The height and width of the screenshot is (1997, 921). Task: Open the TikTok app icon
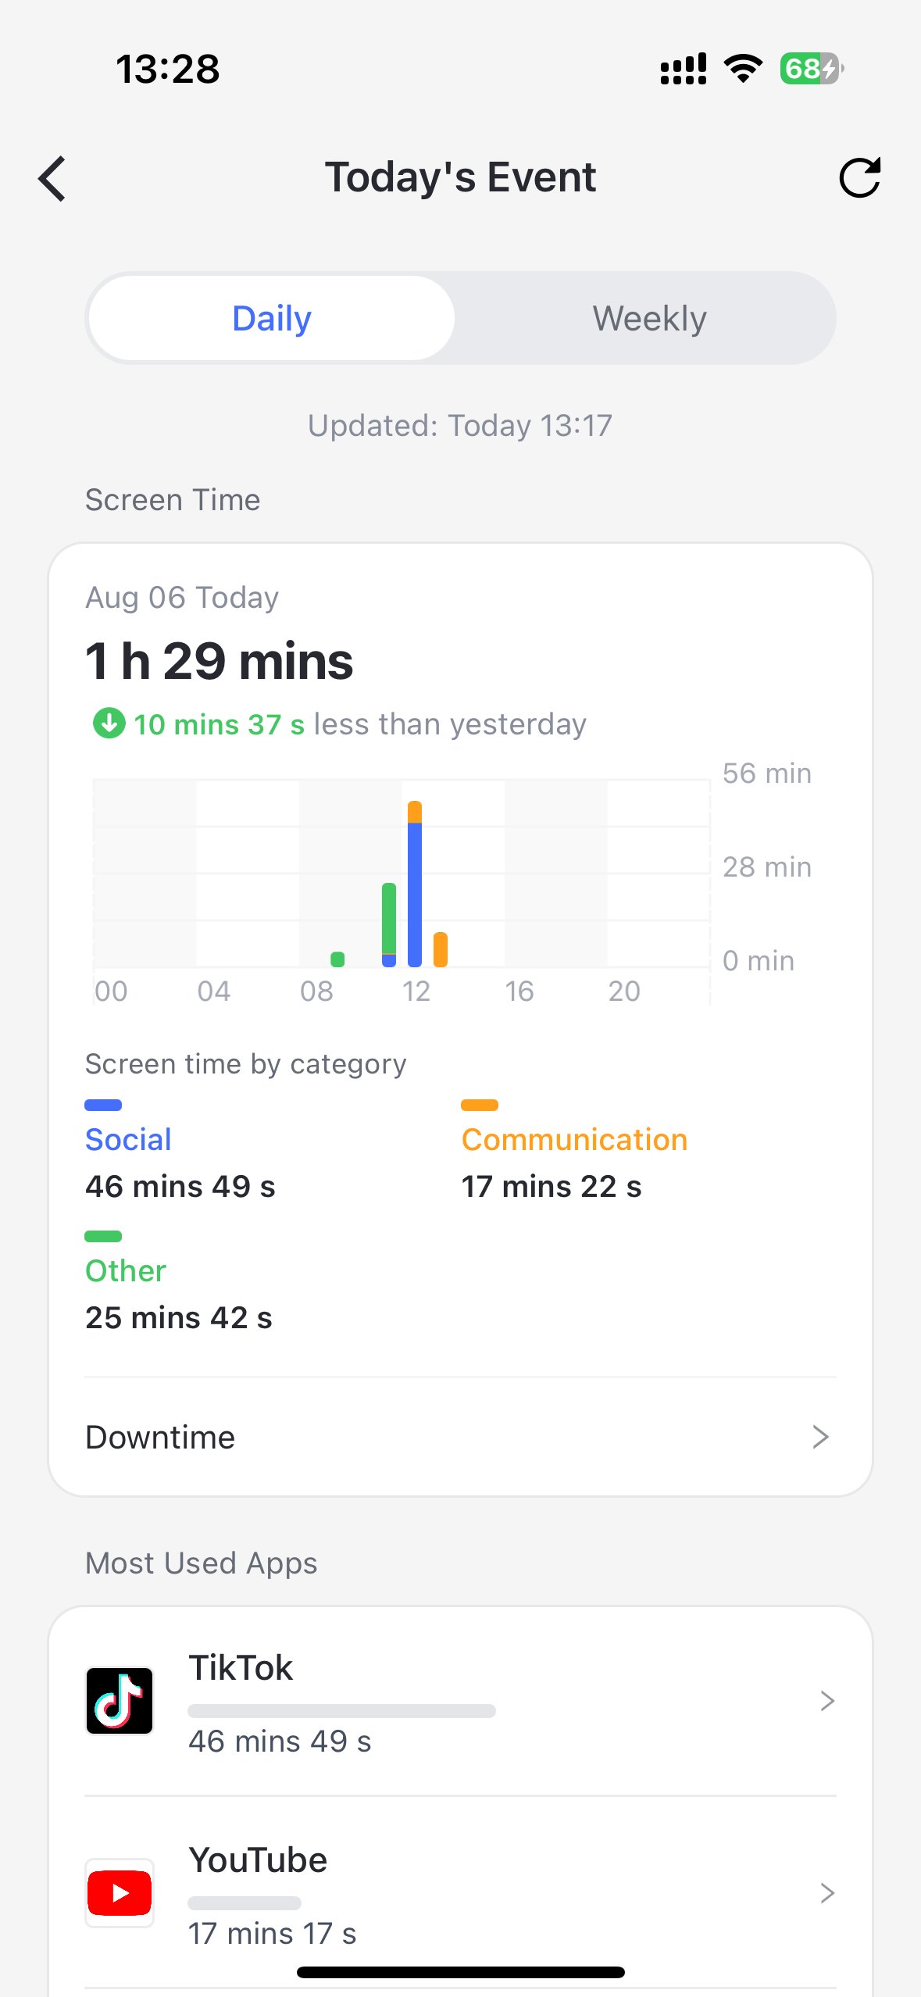(x=120, y=1701)
